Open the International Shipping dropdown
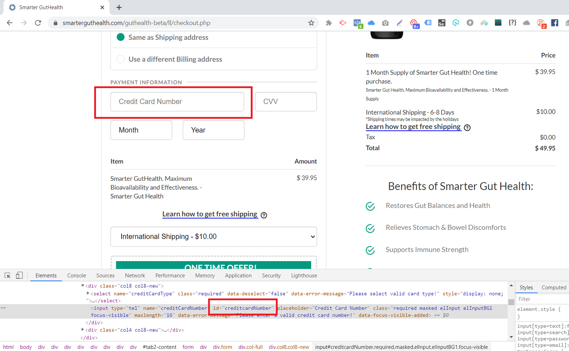The height and width of the screenshot is (351, 569). coord(213,237)
